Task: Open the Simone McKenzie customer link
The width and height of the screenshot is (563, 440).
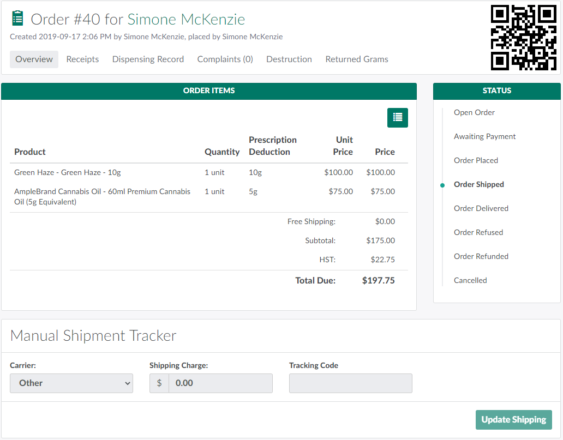Action: (x=186, y=19)
